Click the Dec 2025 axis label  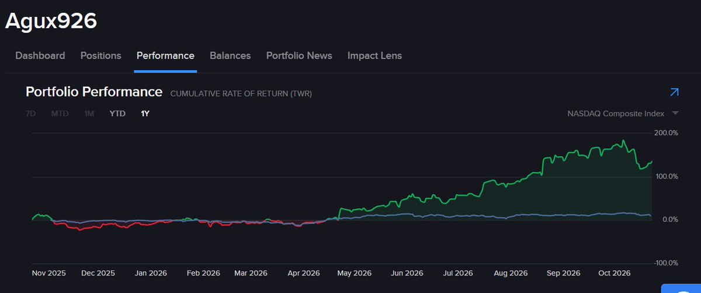pyautogui.click(x=98, y=273)
